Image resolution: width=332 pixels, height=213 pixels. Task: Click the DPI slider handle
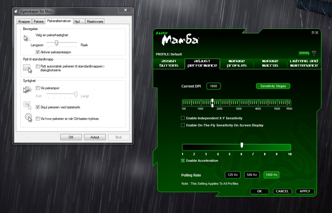(212, 103)
